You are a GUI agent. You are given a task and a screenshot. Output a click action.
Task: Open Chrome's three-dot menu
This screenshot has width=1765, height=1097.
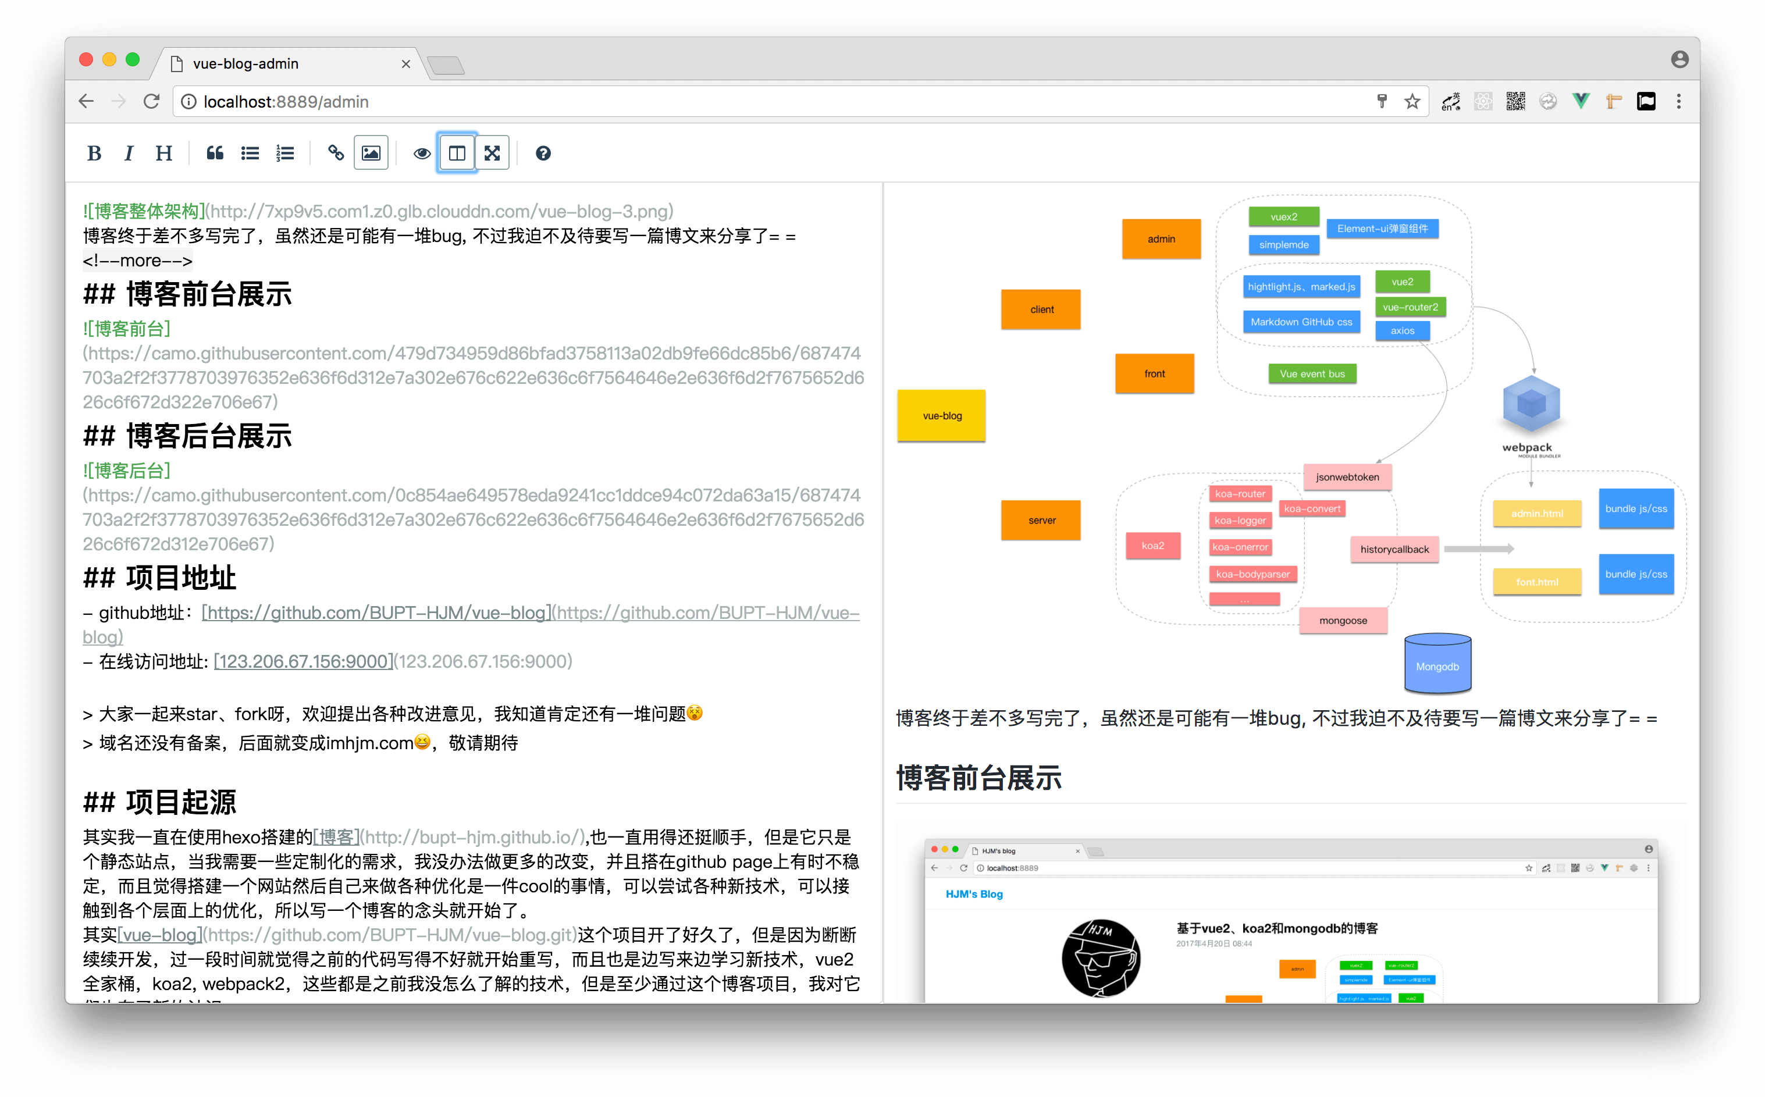click(x=1678, y=102)
